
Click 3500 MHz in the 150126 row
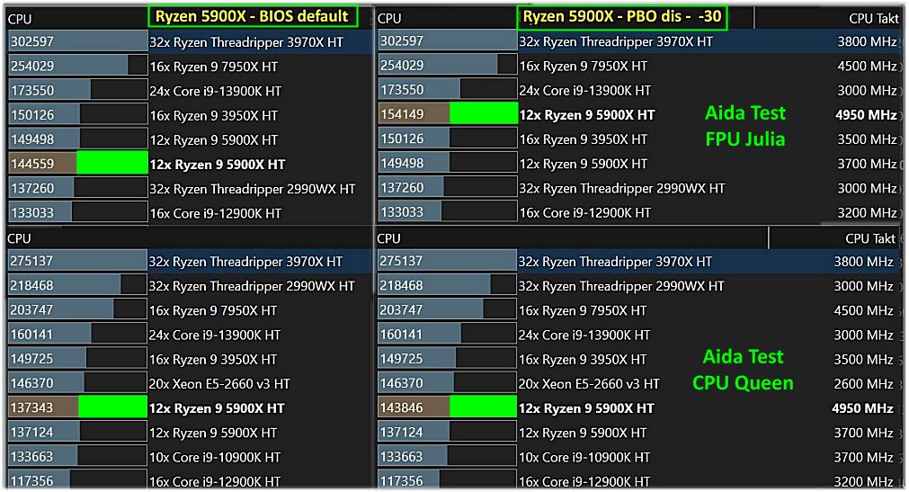click(868, 139)
